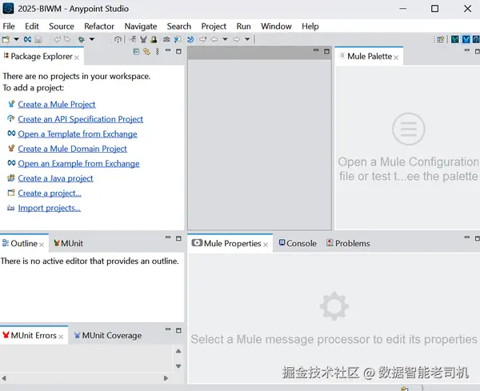
Task: Open the Edit menu
Action: 32,26
